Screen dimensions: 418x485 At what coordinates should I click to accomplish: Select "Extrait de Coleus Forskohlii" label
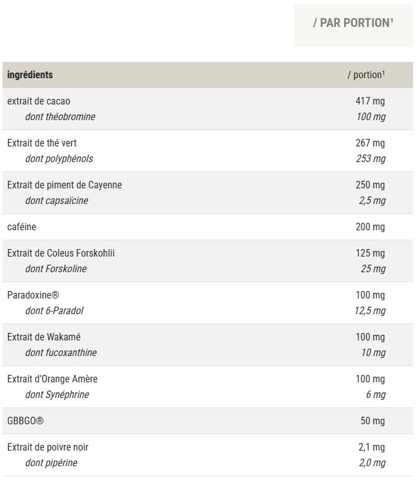pos(61,253)
